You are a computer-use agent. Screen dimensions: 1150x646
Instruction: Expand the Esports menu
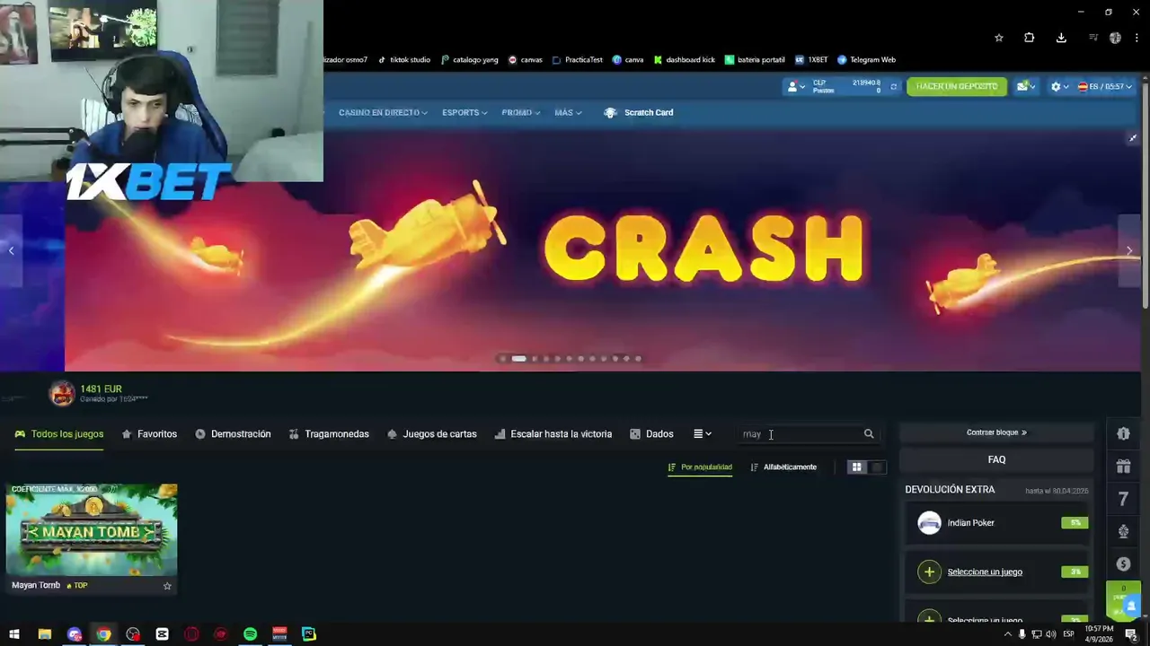(x=464, y=113)
